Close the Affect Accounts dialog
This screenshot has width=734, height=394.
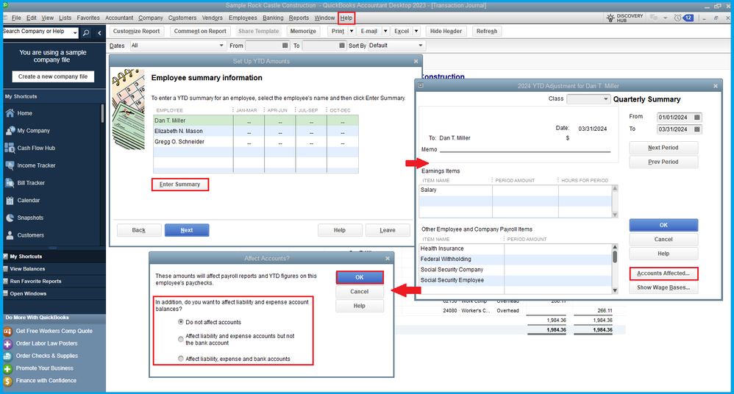click(x=388, y=258)
